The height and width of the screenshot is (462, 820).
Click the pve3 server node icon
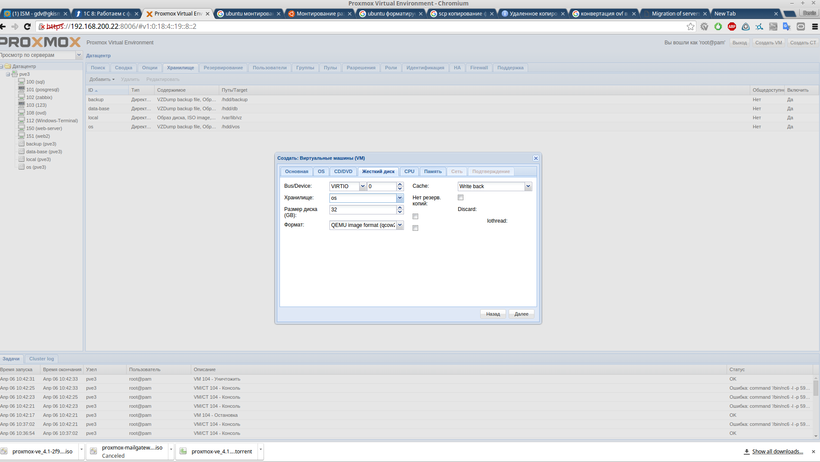click(x=15, y=74)
